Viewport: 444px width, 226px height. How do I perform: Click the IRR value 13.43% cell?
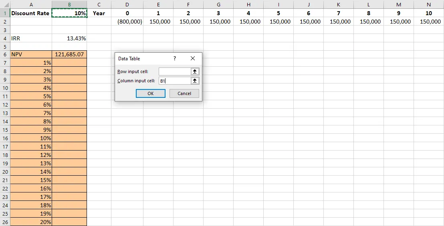69,38
